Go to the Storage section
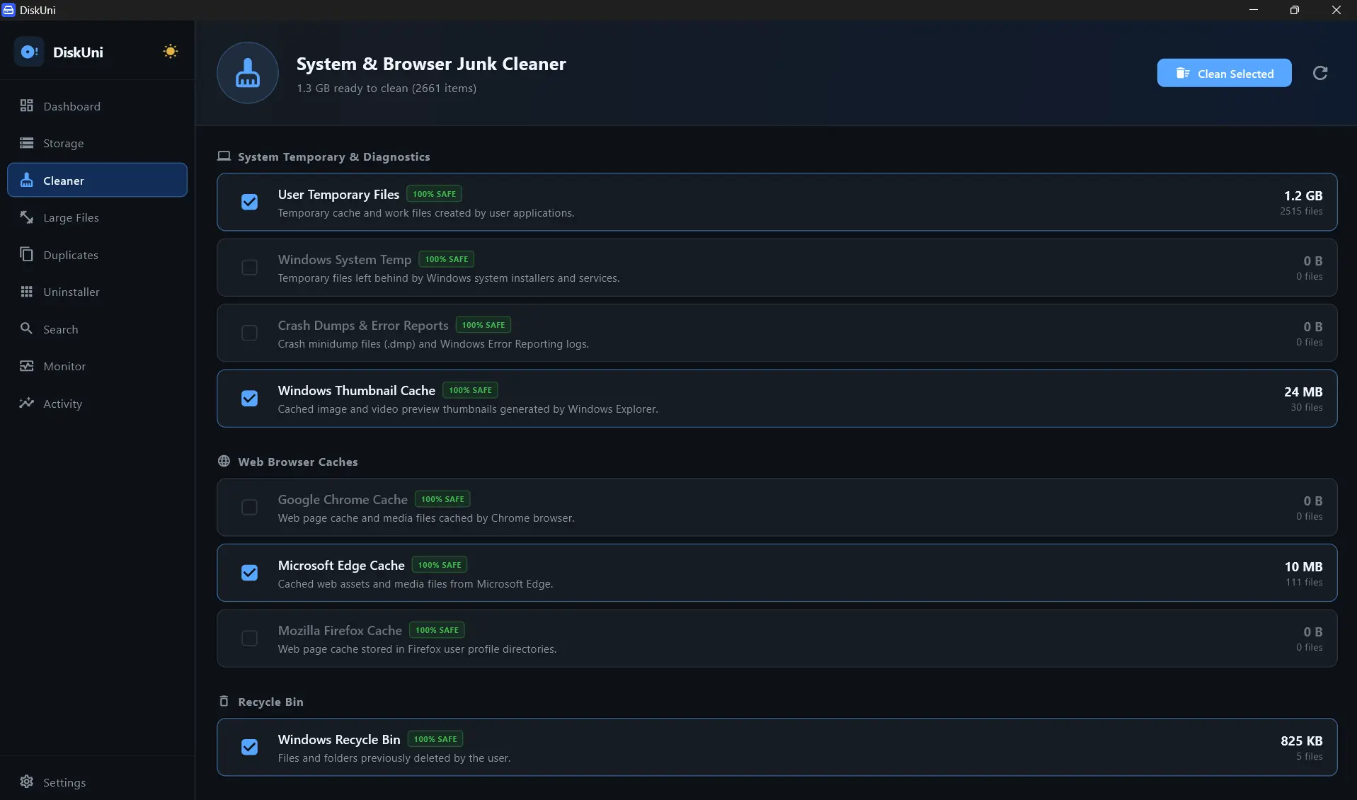 97,143
